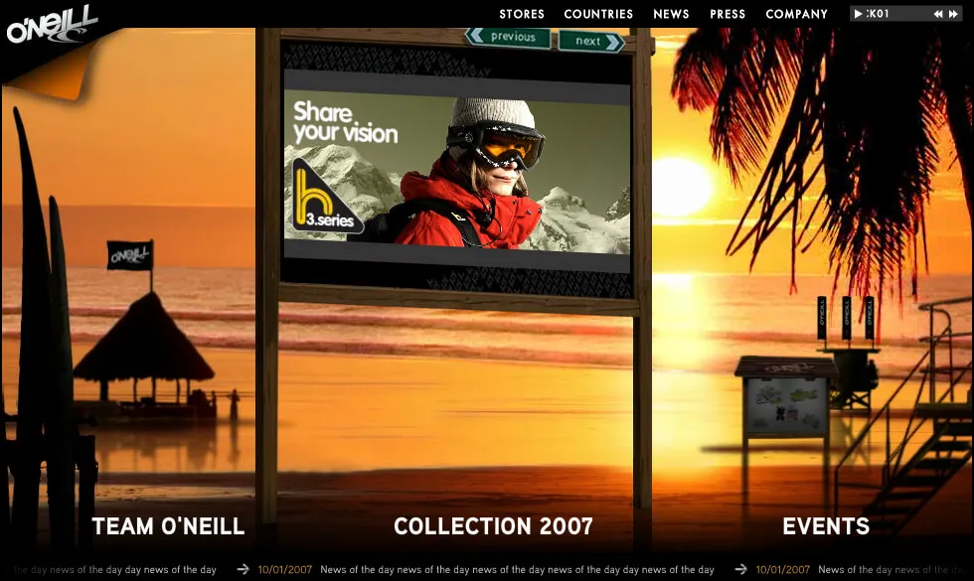Open the COLLECTION 2007 section
The image size is (974, 581).
click(493, 526)
